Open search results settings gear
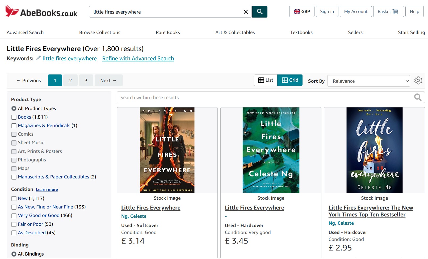The image size is (428, 259). point(418,81)
